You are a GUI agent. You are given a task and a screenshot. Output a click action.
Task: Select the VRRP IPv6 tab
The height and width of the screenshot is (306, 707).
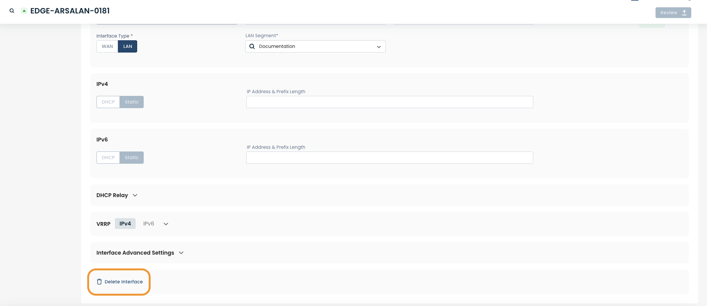(149, 224)
